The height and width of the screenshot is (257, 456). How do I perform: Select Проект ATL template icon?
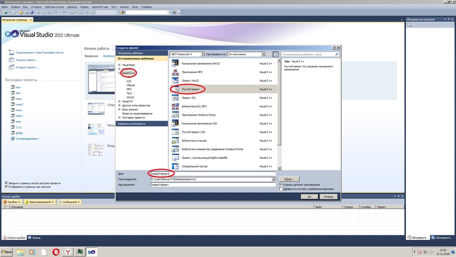pos(175,98)
